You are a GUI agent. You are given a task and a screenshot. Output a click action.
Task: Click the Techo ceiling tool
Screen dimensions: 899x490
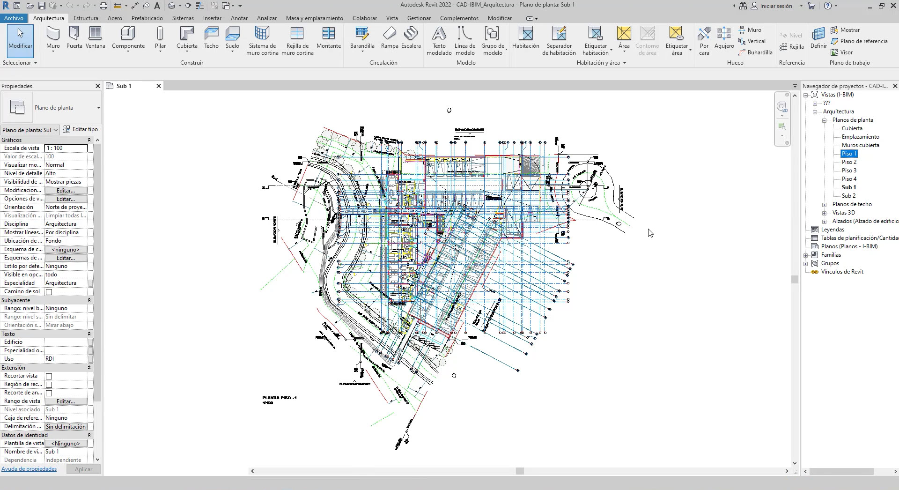point(211,37)
